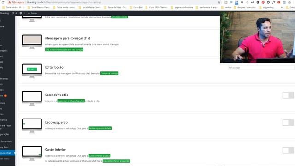295x166 pixels.
Task: Click the presenter webcam video overlay
Action: (257, 37)
